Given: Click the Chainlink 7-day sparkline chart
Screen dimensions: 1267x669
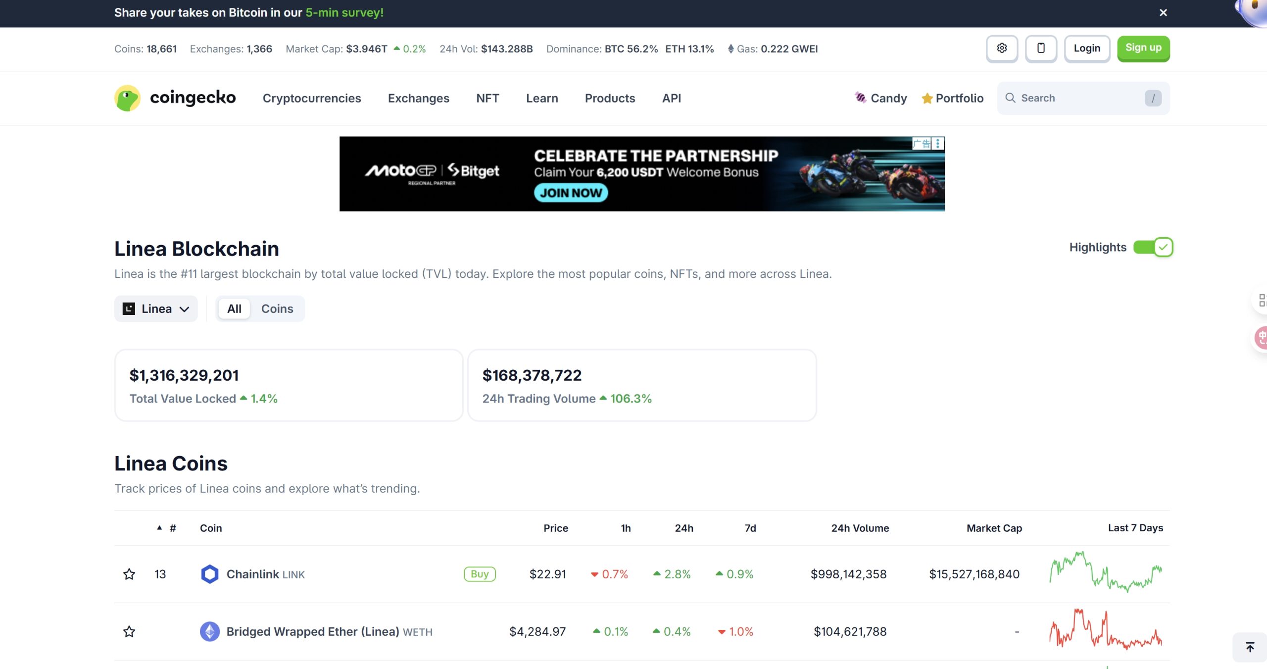Looking at the screenshot, I should click(1106, 572).
